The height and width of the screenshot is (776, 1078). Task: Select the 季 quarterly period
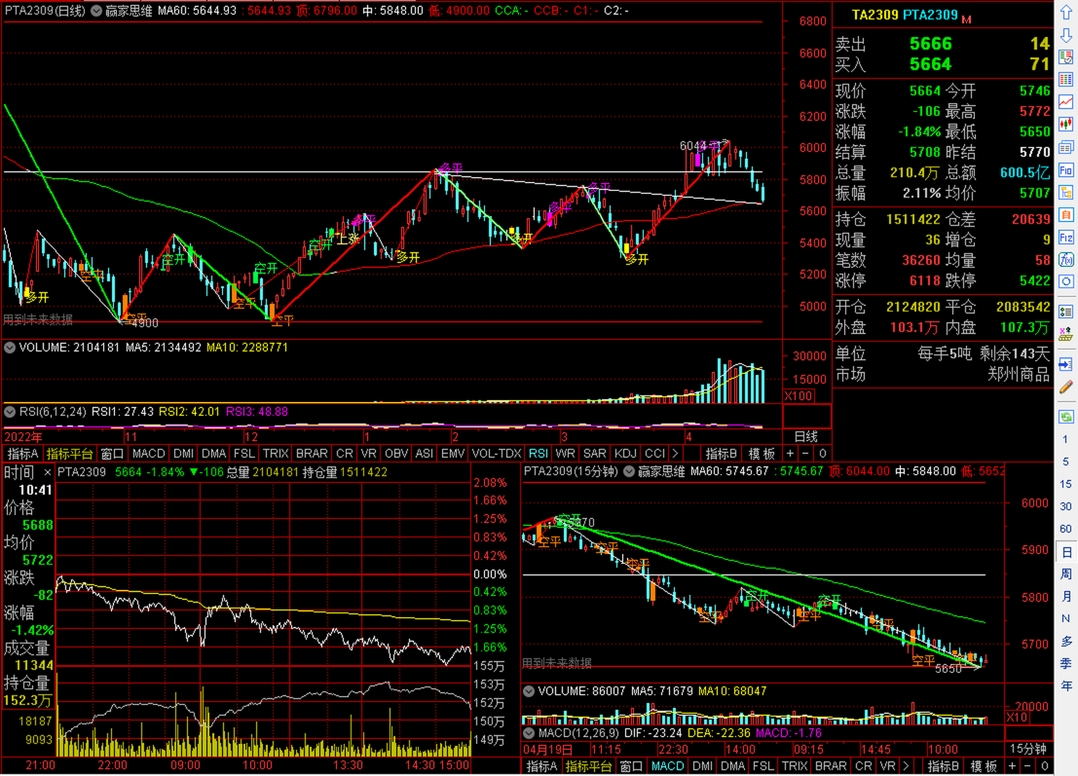(x=1066, y=664)
